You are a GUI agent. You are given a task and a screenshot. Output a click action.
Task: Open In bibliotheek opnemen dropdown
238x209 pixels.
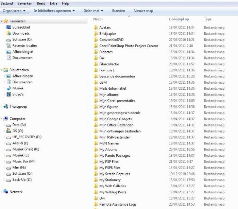click(x=54, y=11)
